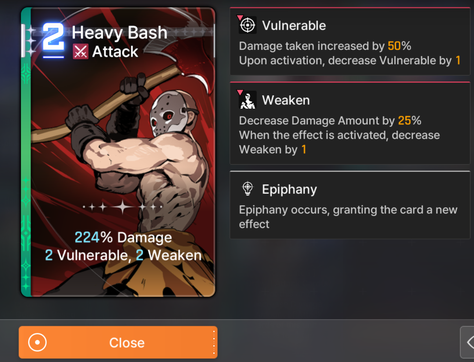Click the crossed swords Attack type icon
This screenshot has width=474, height=362.
tap(81, 51)
